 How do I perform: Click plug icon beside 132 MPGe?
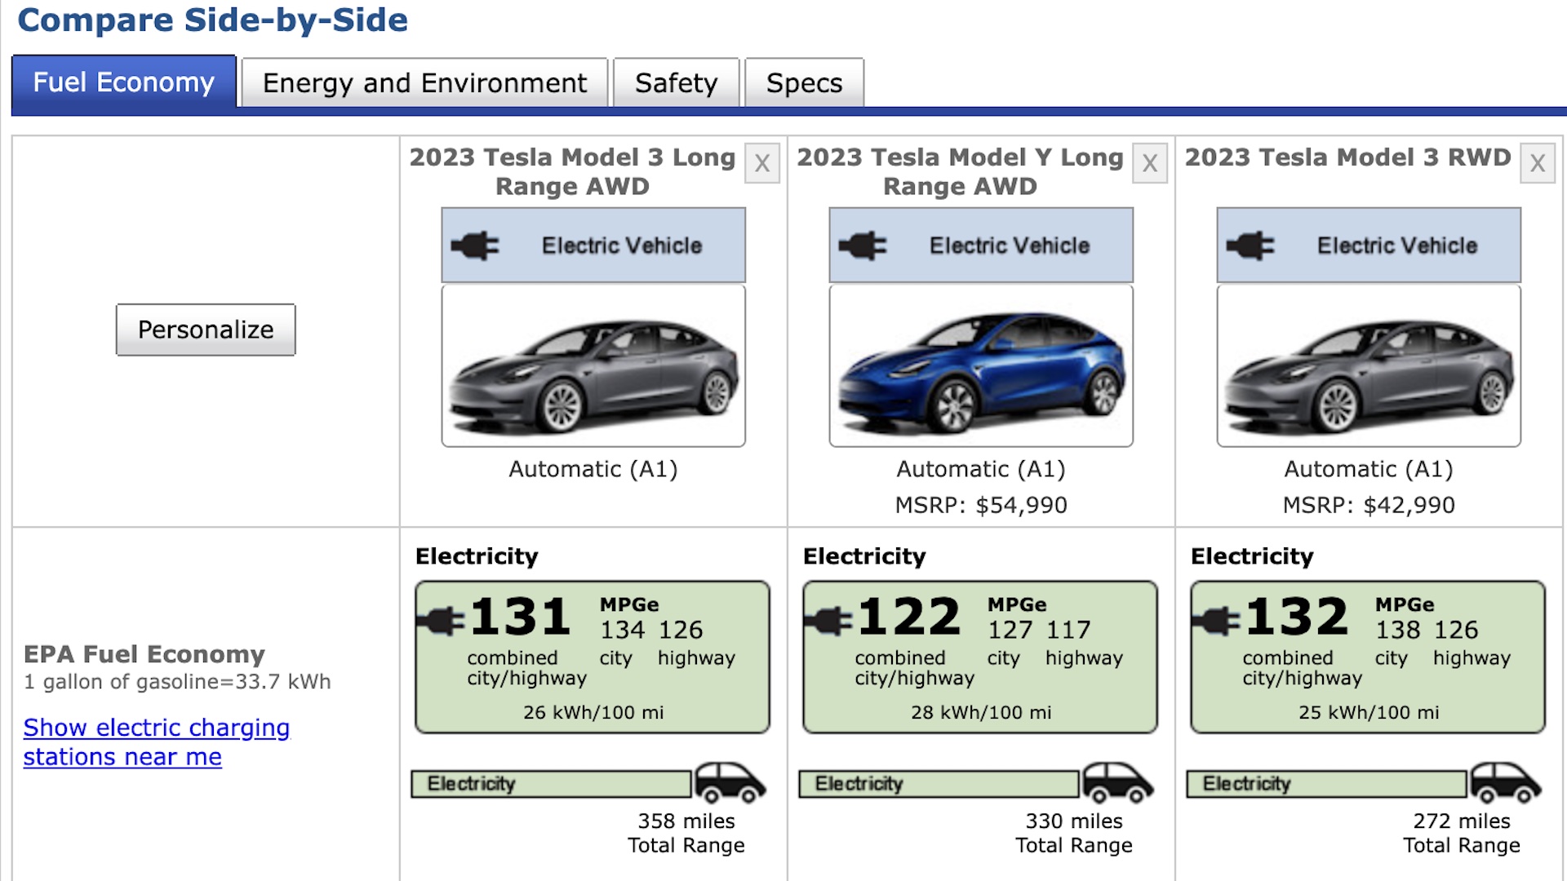click(x=1216, y=622)
